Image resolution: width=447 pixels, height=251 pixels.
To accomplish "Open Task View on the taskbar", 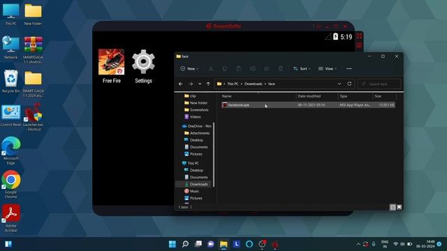I will pos(198,244).
